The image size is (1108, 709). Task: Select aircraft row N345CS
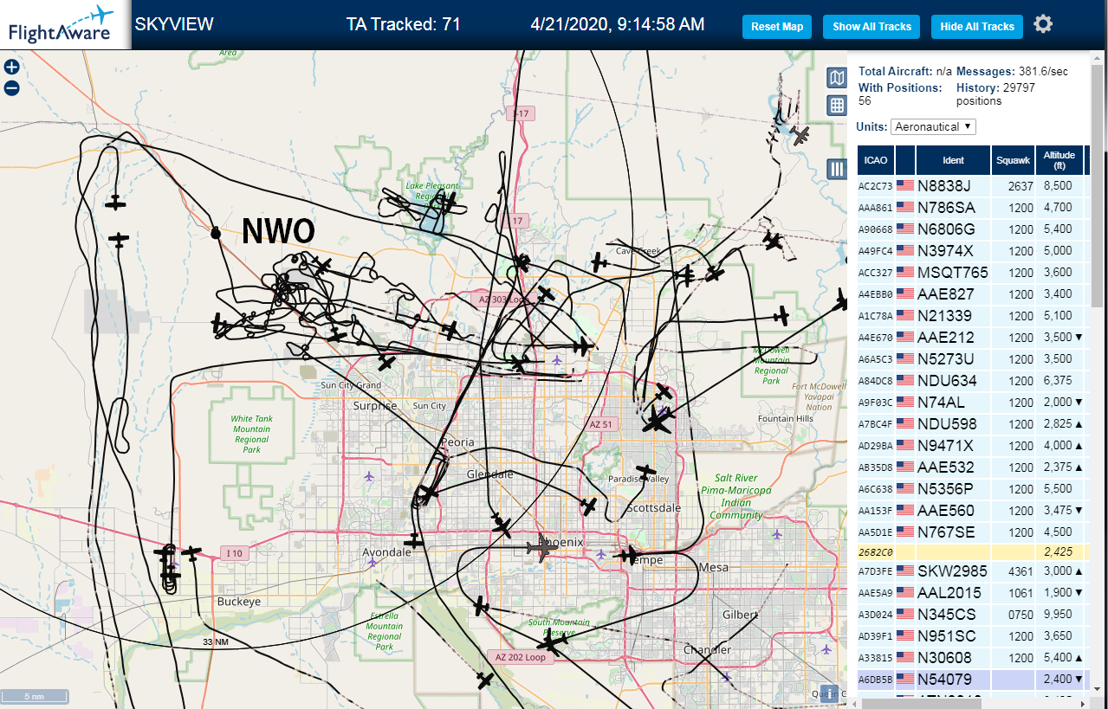click(974, 615)
